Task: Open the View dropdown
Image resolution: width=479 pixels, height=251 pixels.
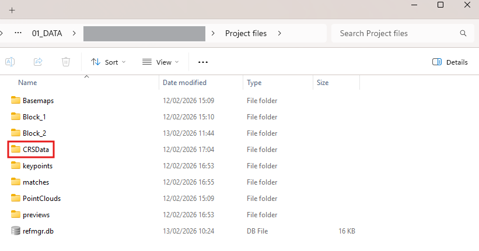Action: (160, 62)
